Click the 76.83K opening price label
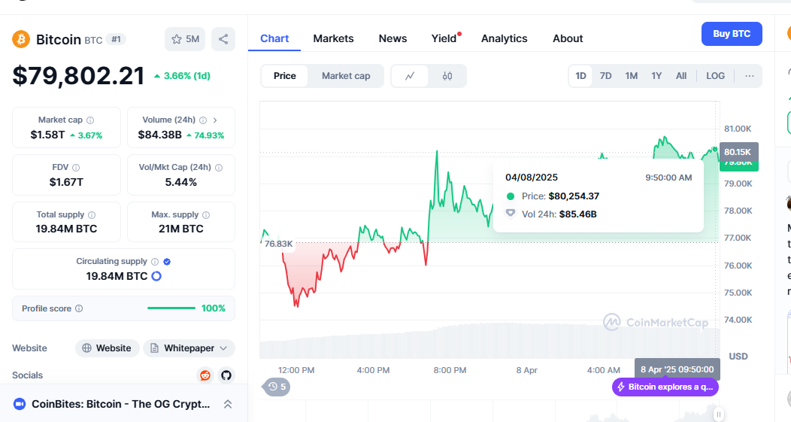The image size is (791, 422). coord(278,244)
